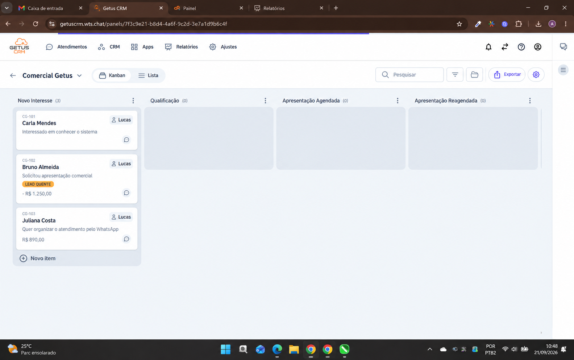Expand the Comercial Getus panel dropdown

(x=79, y=75)
